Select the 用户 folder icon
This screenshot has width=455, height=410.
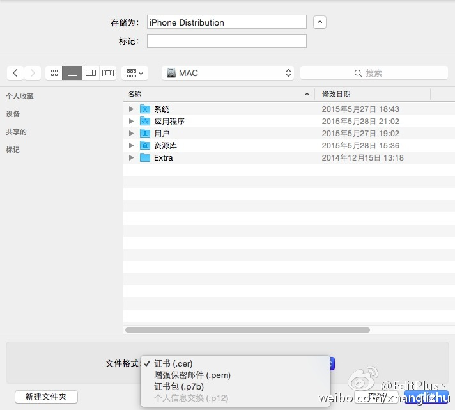coord(145,133)
